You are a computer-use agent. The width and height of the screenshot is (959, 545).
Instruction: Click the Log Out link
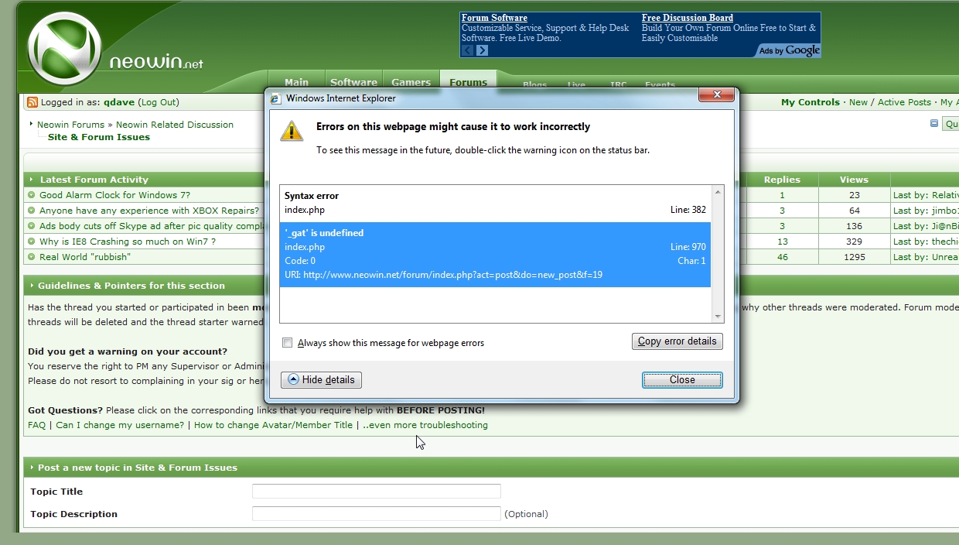[159, 102]
